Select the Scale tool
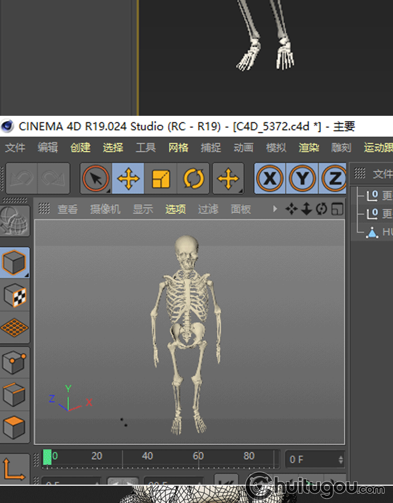 pyautogui.click(x=161, y=179)
